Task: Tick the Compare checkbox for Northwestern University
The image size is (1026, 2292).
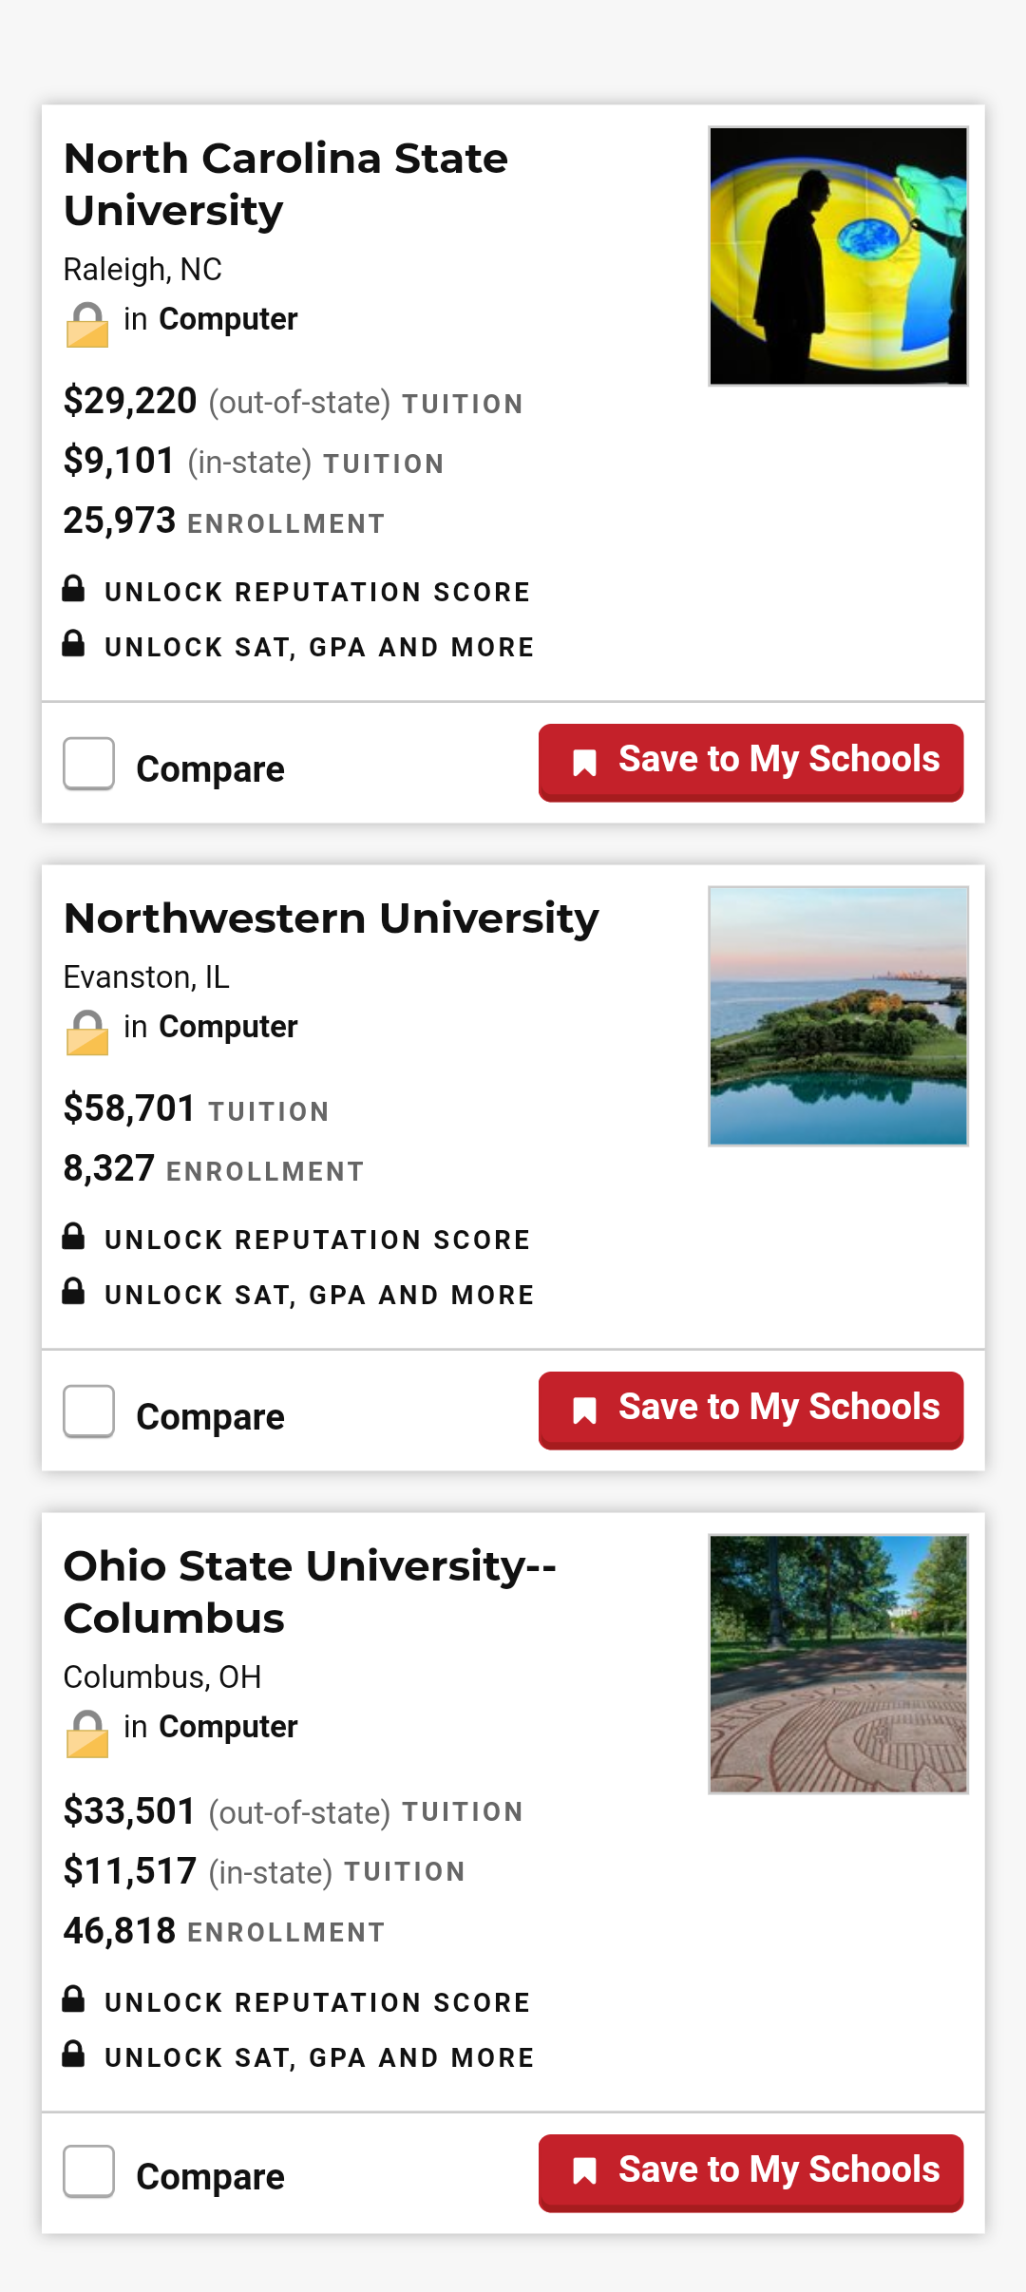Action: (x=89, y=1411)
